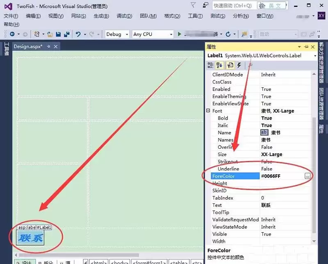Open the Any CPU platform dropdown

point(172,34)
